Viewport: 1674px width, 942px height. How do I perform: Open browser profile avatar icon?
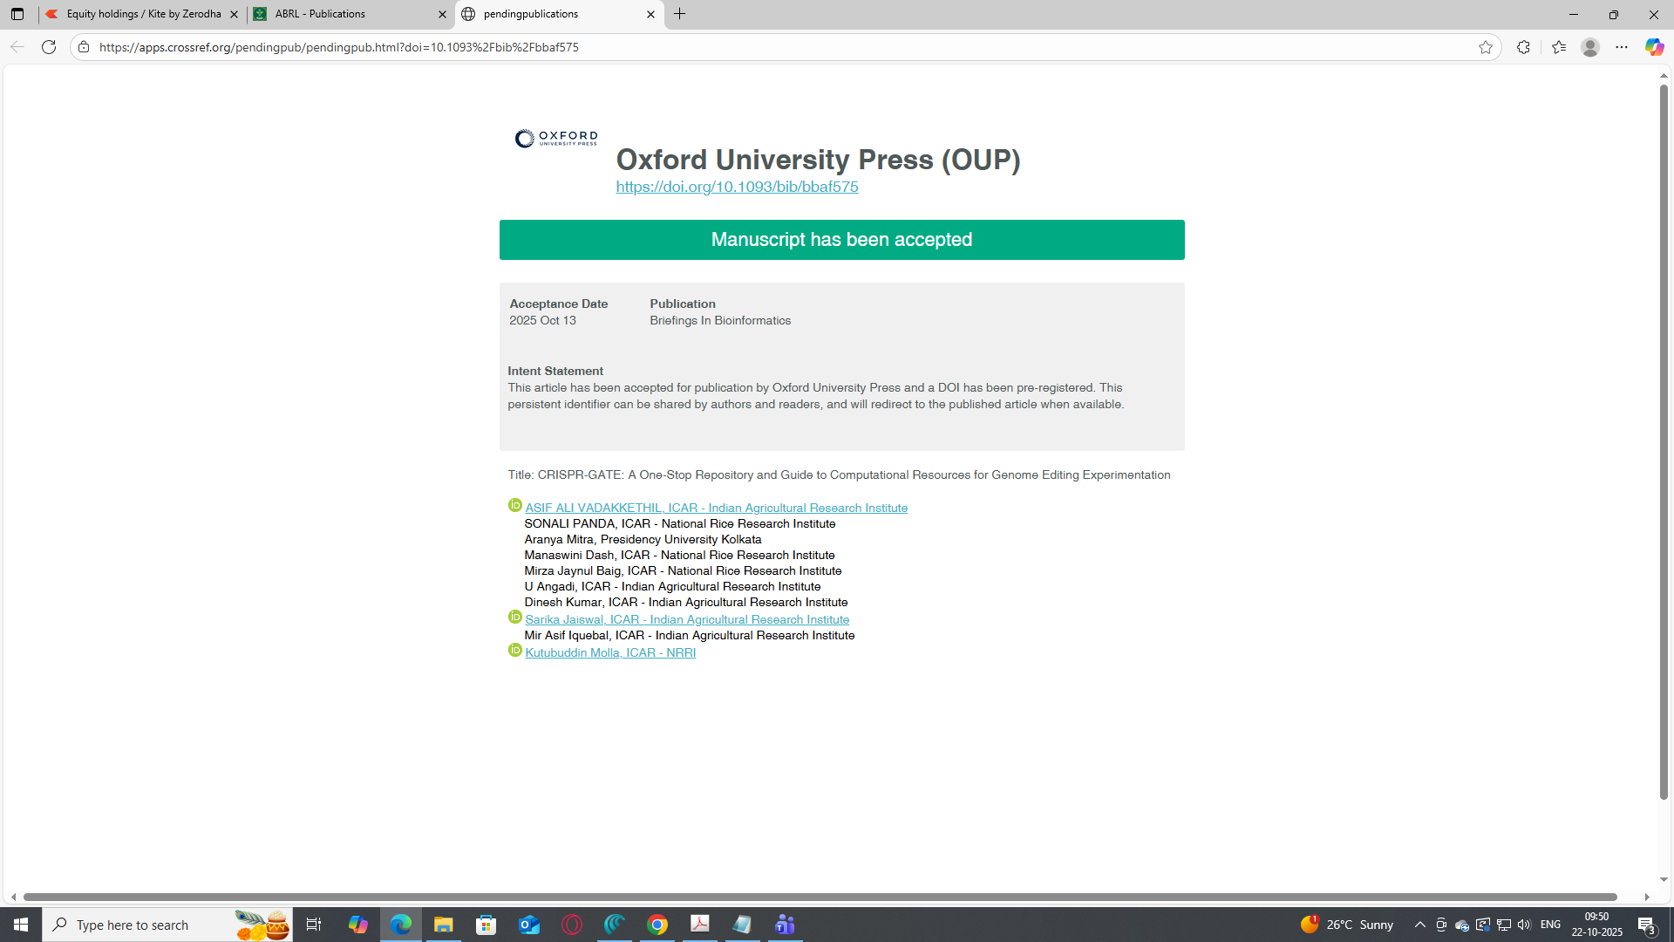click(1590, 47)
